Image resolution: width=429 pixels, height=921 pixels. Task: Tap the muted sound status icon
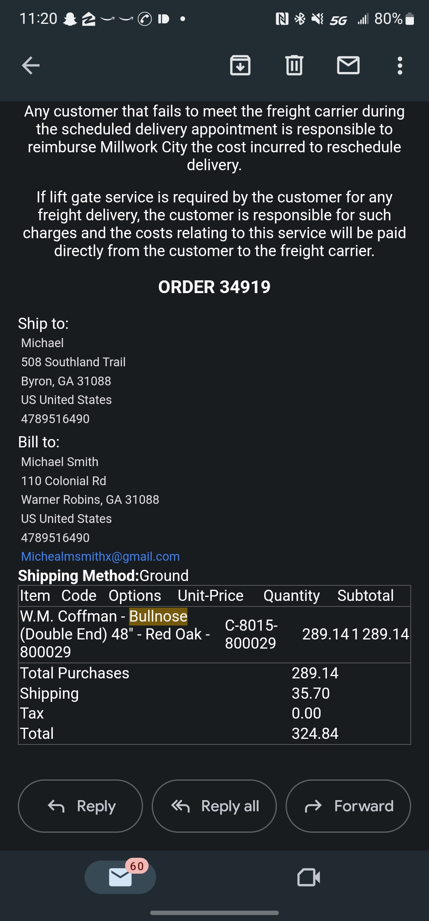[317, 19]
